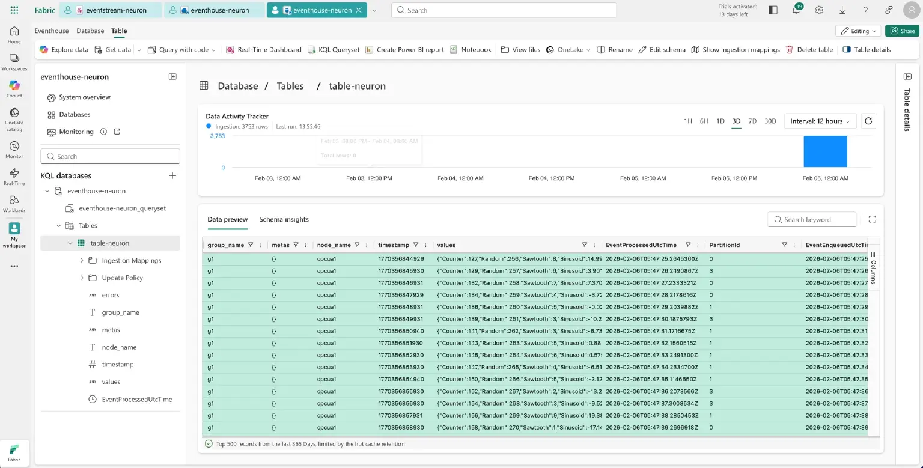The width and height of the screenshot is (923, 468).
Task: Open the settings gear icon
Action: (819, 10)
